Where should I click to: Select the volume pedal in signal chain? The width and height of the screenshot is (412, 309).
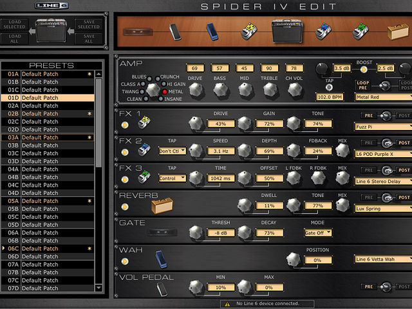pyautogui.click(x=175, y=32)
